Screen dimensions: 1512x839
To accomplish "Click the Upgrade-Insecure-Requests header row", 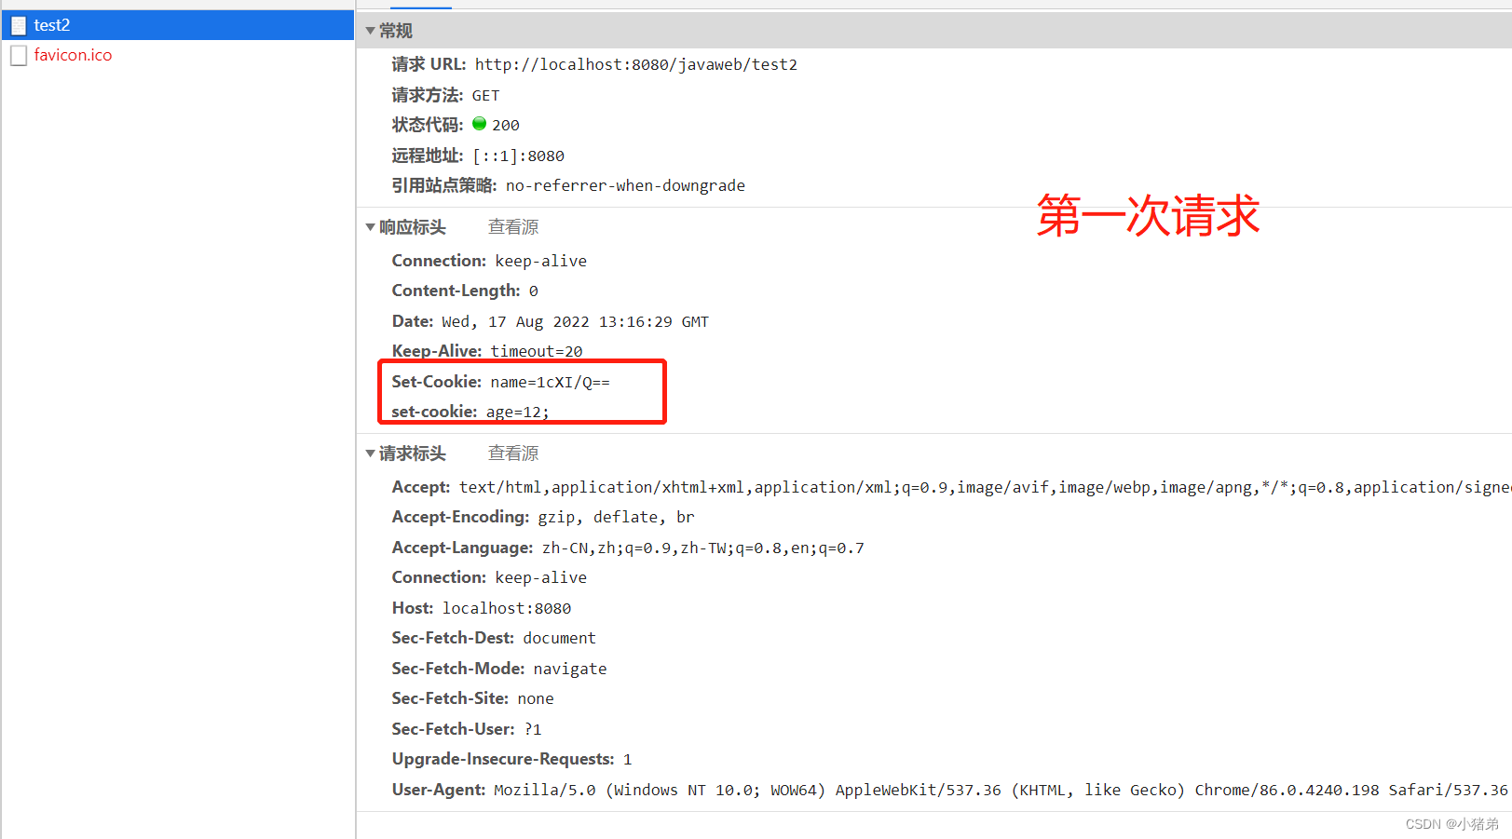I will tap(512, 759).
